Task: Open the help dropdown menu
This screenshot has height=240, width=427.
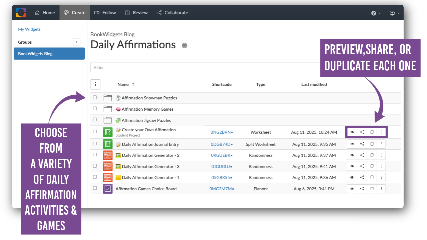Action: 376,13
